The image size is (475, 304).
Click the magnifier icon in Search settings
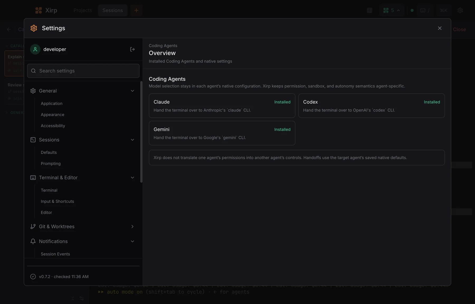pos(34,71)
